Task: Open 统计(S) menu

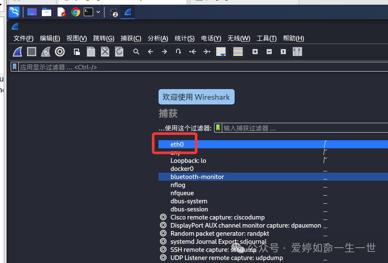Action: [x=185, y=38]
